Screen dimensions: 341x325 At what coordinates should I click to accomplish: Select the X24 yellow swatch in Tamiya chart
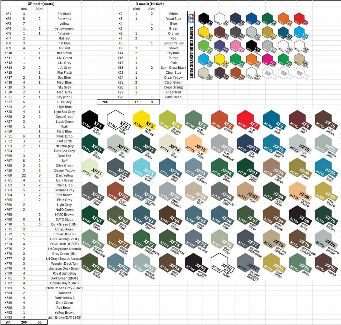click(x=221, y=60)
